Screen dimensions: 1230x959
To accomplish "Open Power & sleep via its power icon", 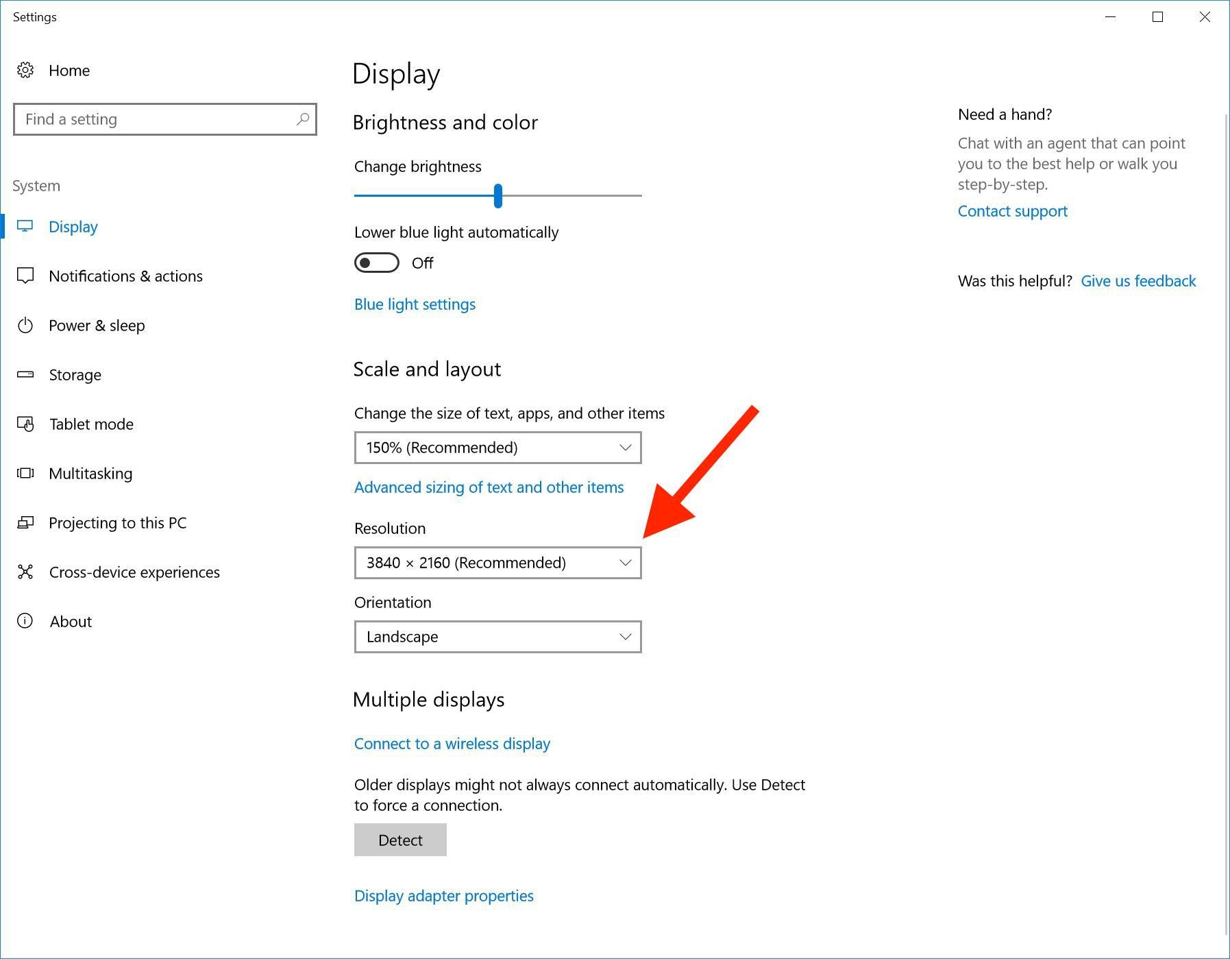I will (25, 325).
